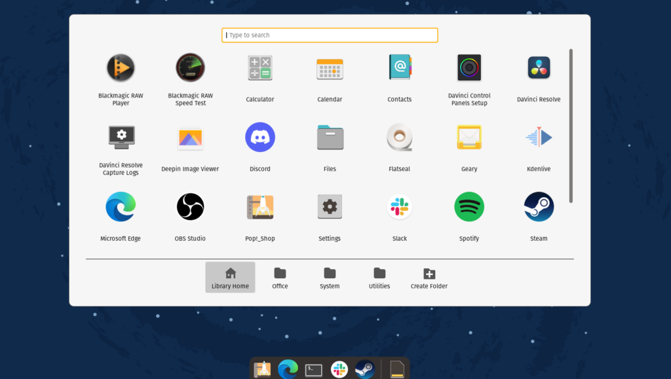671x379 pixels.
Task: Open the Geary mail app
Action: click(x=469, y=137)
